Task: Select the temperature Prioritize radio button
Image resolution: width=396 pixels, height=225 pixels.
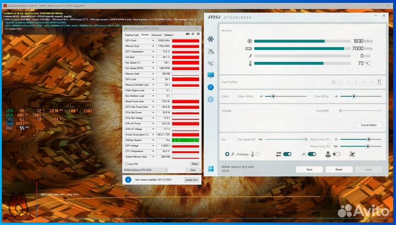Action: pyautogui.click(x=257, y=154)
